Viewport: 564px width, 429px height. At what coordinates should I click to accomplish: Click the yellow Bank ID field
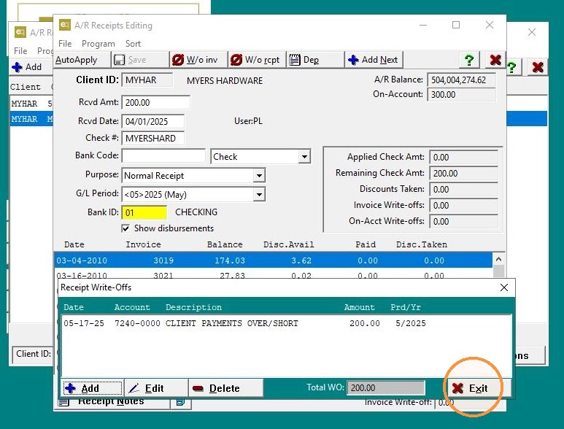click(144, 212)
